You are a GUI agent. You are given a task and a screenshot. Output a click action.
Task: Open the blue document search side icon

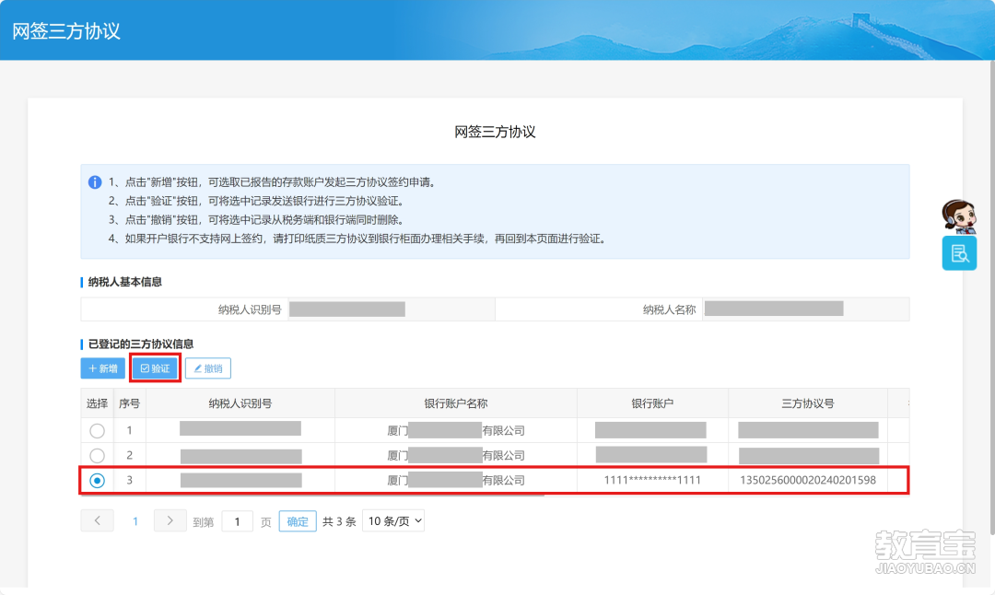coord(959,253)
